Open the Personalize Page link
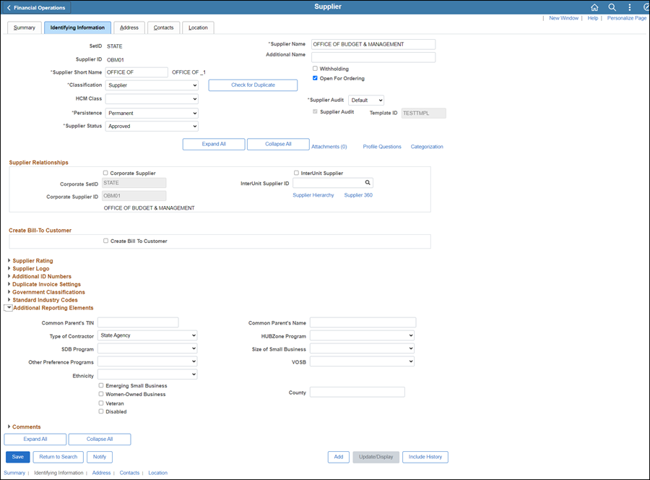 [x=627, y=18]
